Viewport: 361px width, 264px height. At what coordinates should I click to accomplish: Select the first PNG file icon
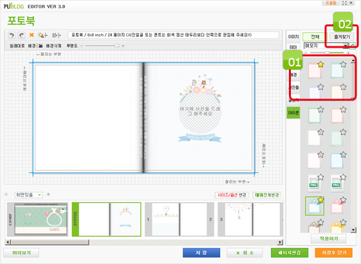(314, 183)
